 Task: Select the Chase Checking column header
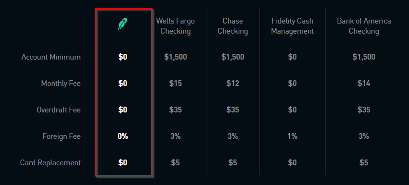click(233, 26)
